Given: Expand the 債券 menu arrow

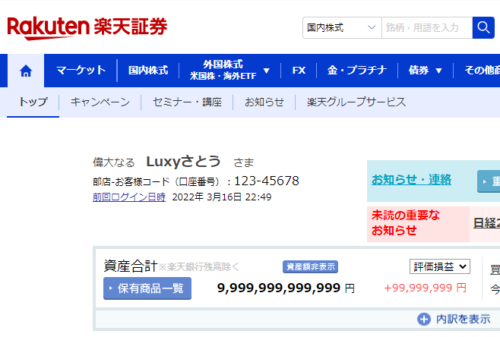Looking at the screenshot, I should [x=438, y=71].
